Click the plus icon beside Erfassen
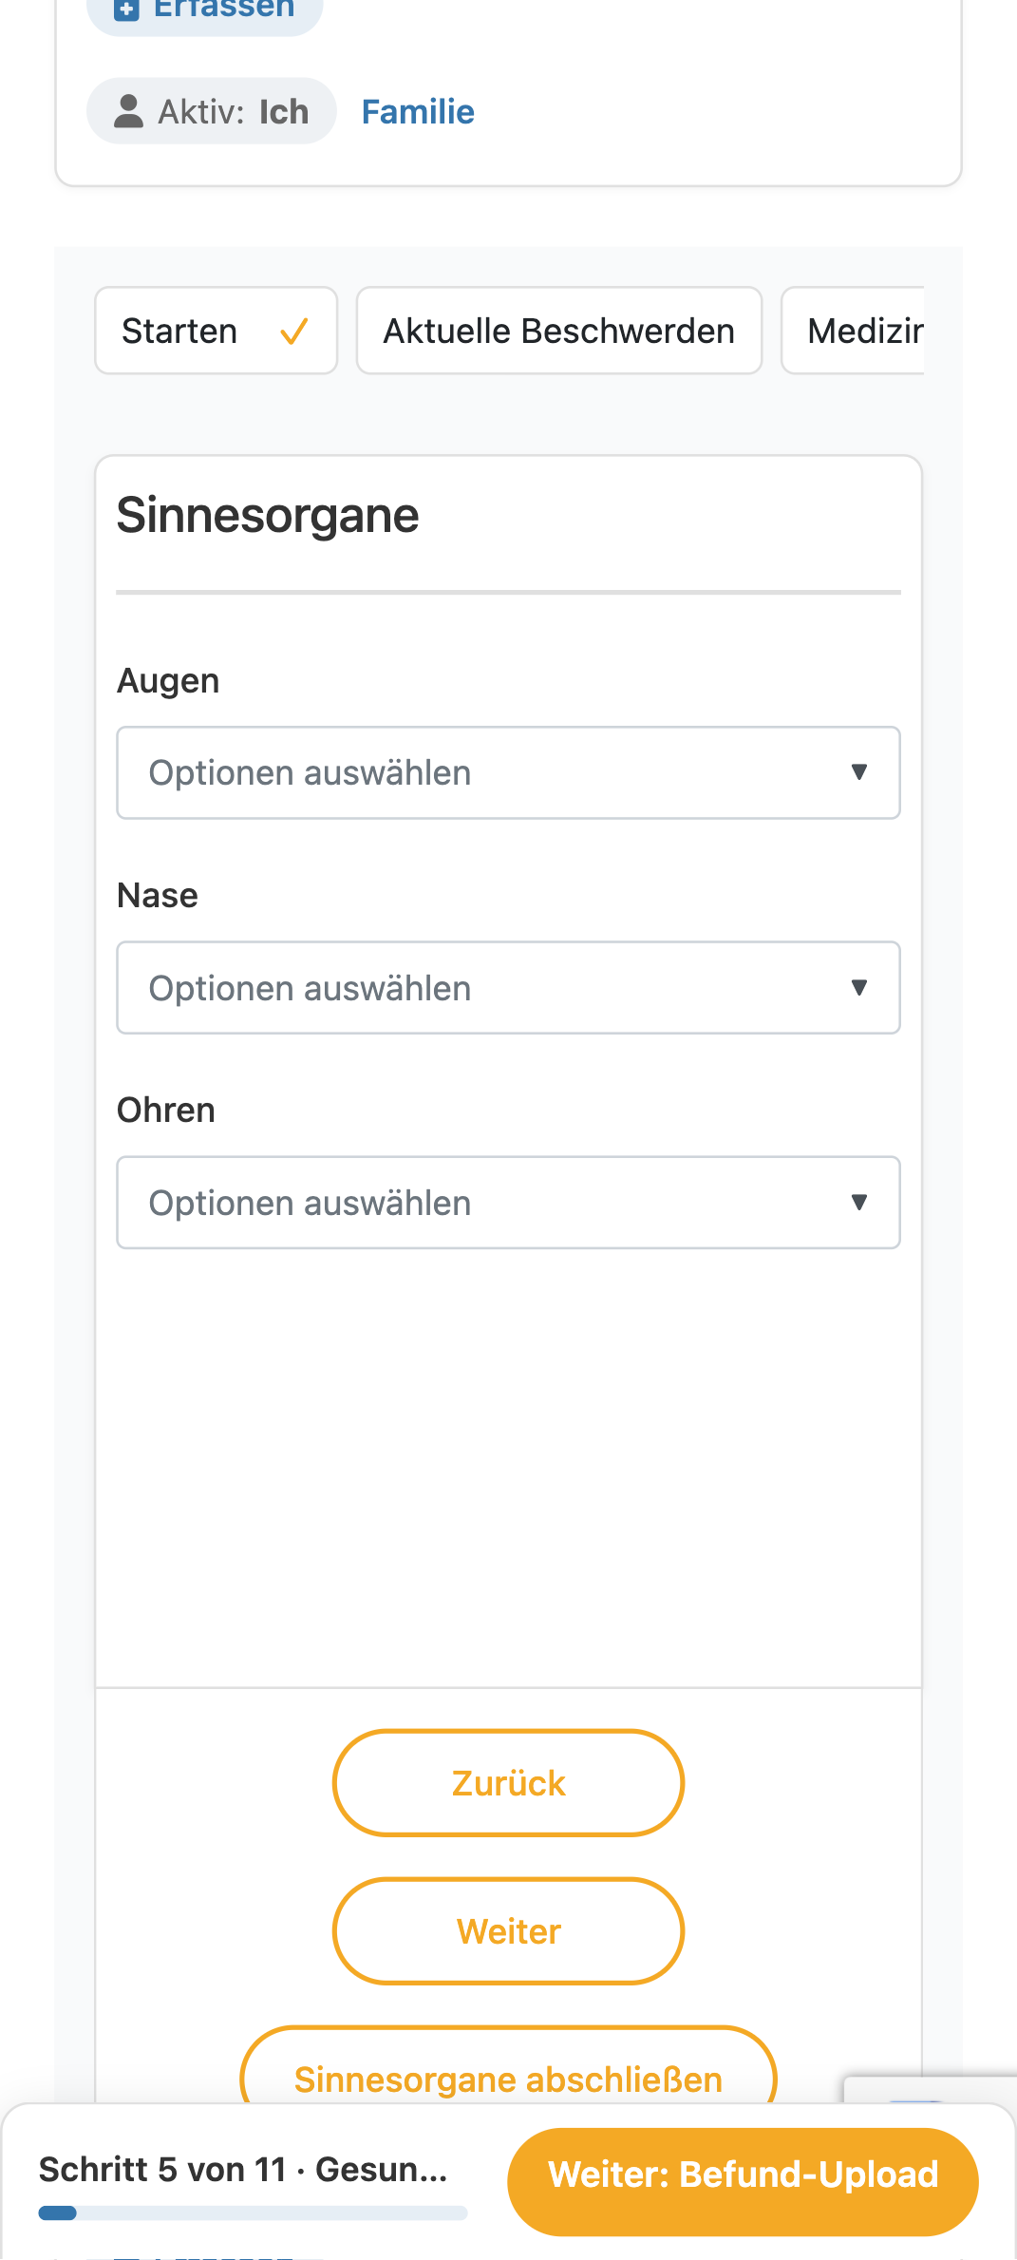This screenshot has width=1017, height=2260. click(126, 9)
